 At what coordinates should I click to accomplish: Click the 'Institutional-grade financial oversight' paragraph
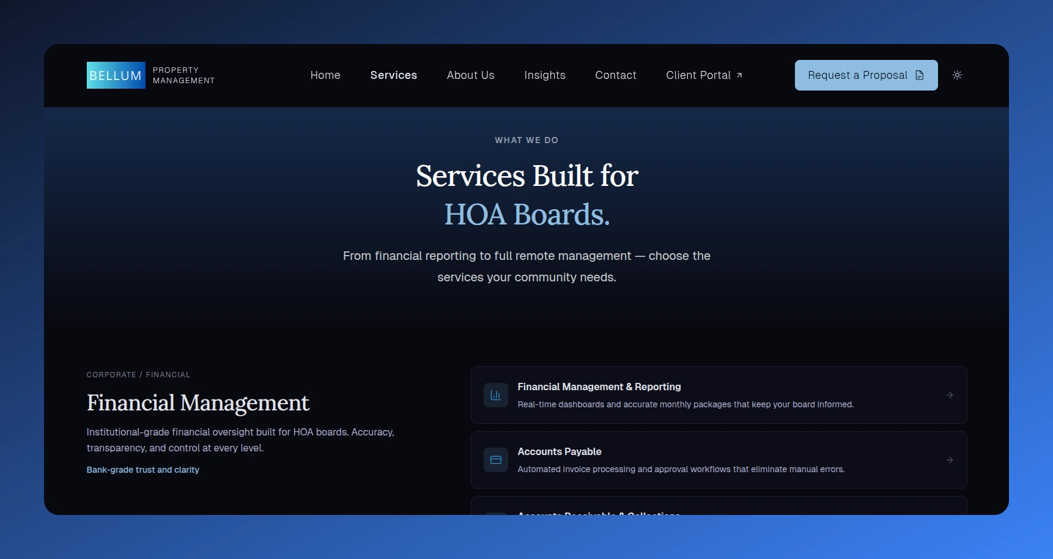point(240,440)
